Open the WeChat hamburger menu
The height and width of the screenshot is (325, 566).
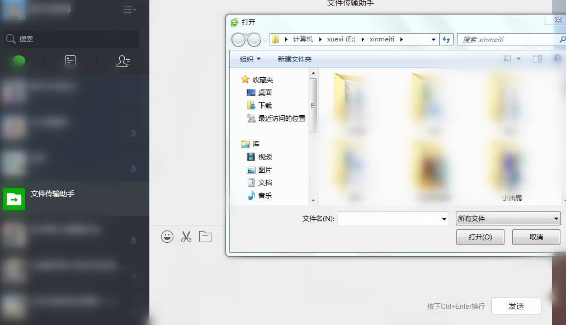129,10
